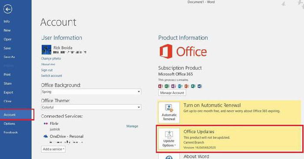Open the Office Theme dropdown showing Colorful
The width and height of the screenshot is (304, 159).
coord(91,107)
